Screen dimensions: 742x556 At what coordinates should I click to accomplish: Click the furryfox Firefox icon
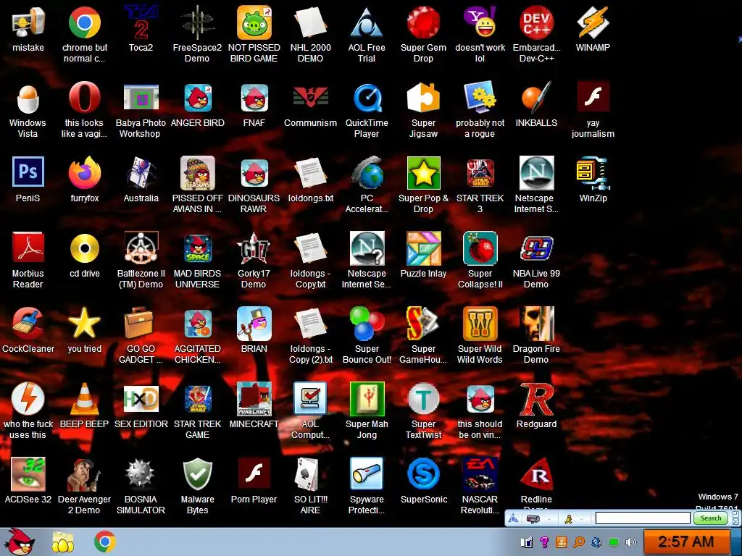click(84, 173)
